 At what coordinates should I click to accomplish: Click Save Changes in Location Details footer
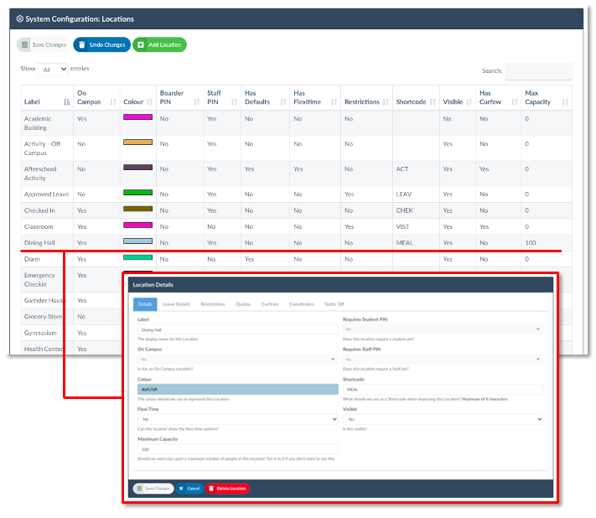click(153, 489)
